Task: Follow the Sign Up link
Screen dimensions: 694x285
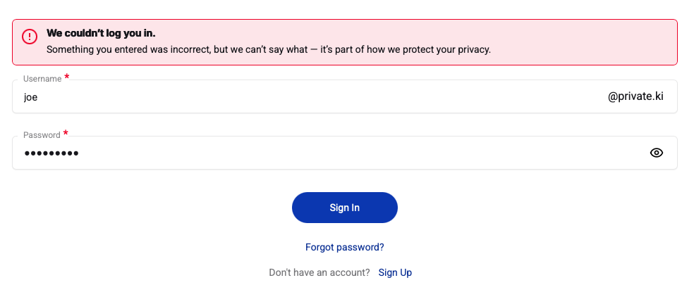Action: [395, 272]
